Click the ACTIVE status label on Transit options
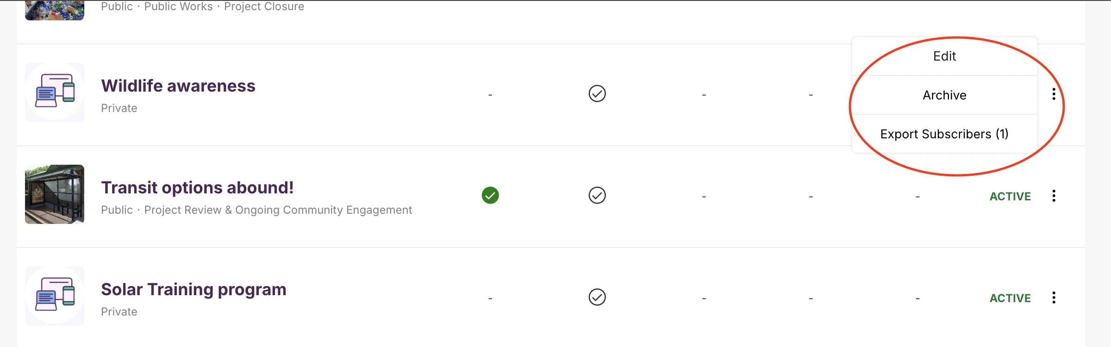The height and width of the screenshot is (347, 1111). [1010, 196]
